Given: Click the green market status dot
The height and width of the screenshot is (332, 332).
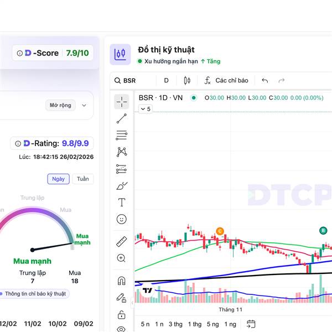Looking at the screenshot, I should click(x=194, y=98).
